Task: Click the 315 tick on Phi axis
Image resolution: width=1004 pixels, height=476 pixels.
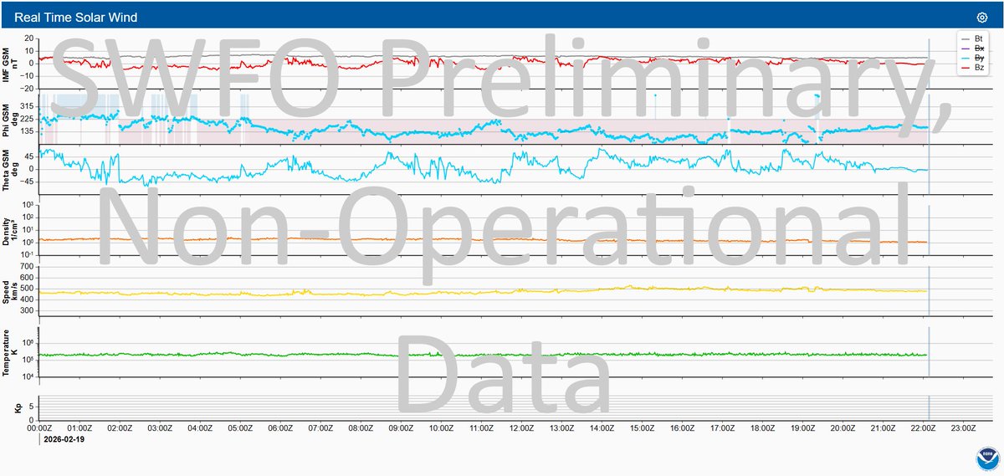Action: click(x=26, y=106)
